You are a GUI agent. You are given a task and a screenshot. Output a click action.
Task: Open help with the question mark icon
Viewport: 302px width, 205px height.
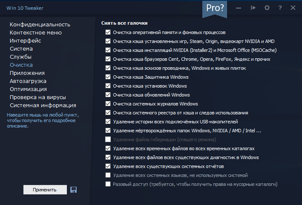pos(280,8)
